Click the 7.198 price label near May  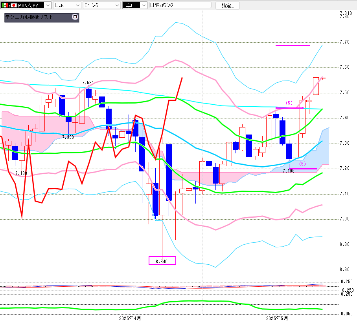[289, 171]
